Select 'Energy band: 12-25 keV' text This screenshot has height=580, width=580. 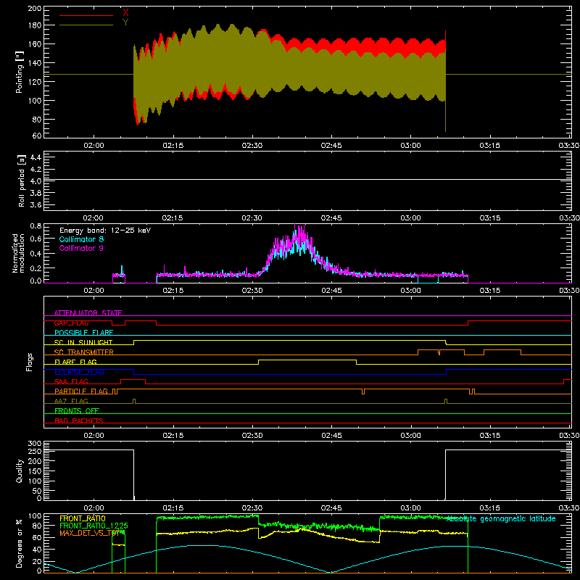(105, 231)
